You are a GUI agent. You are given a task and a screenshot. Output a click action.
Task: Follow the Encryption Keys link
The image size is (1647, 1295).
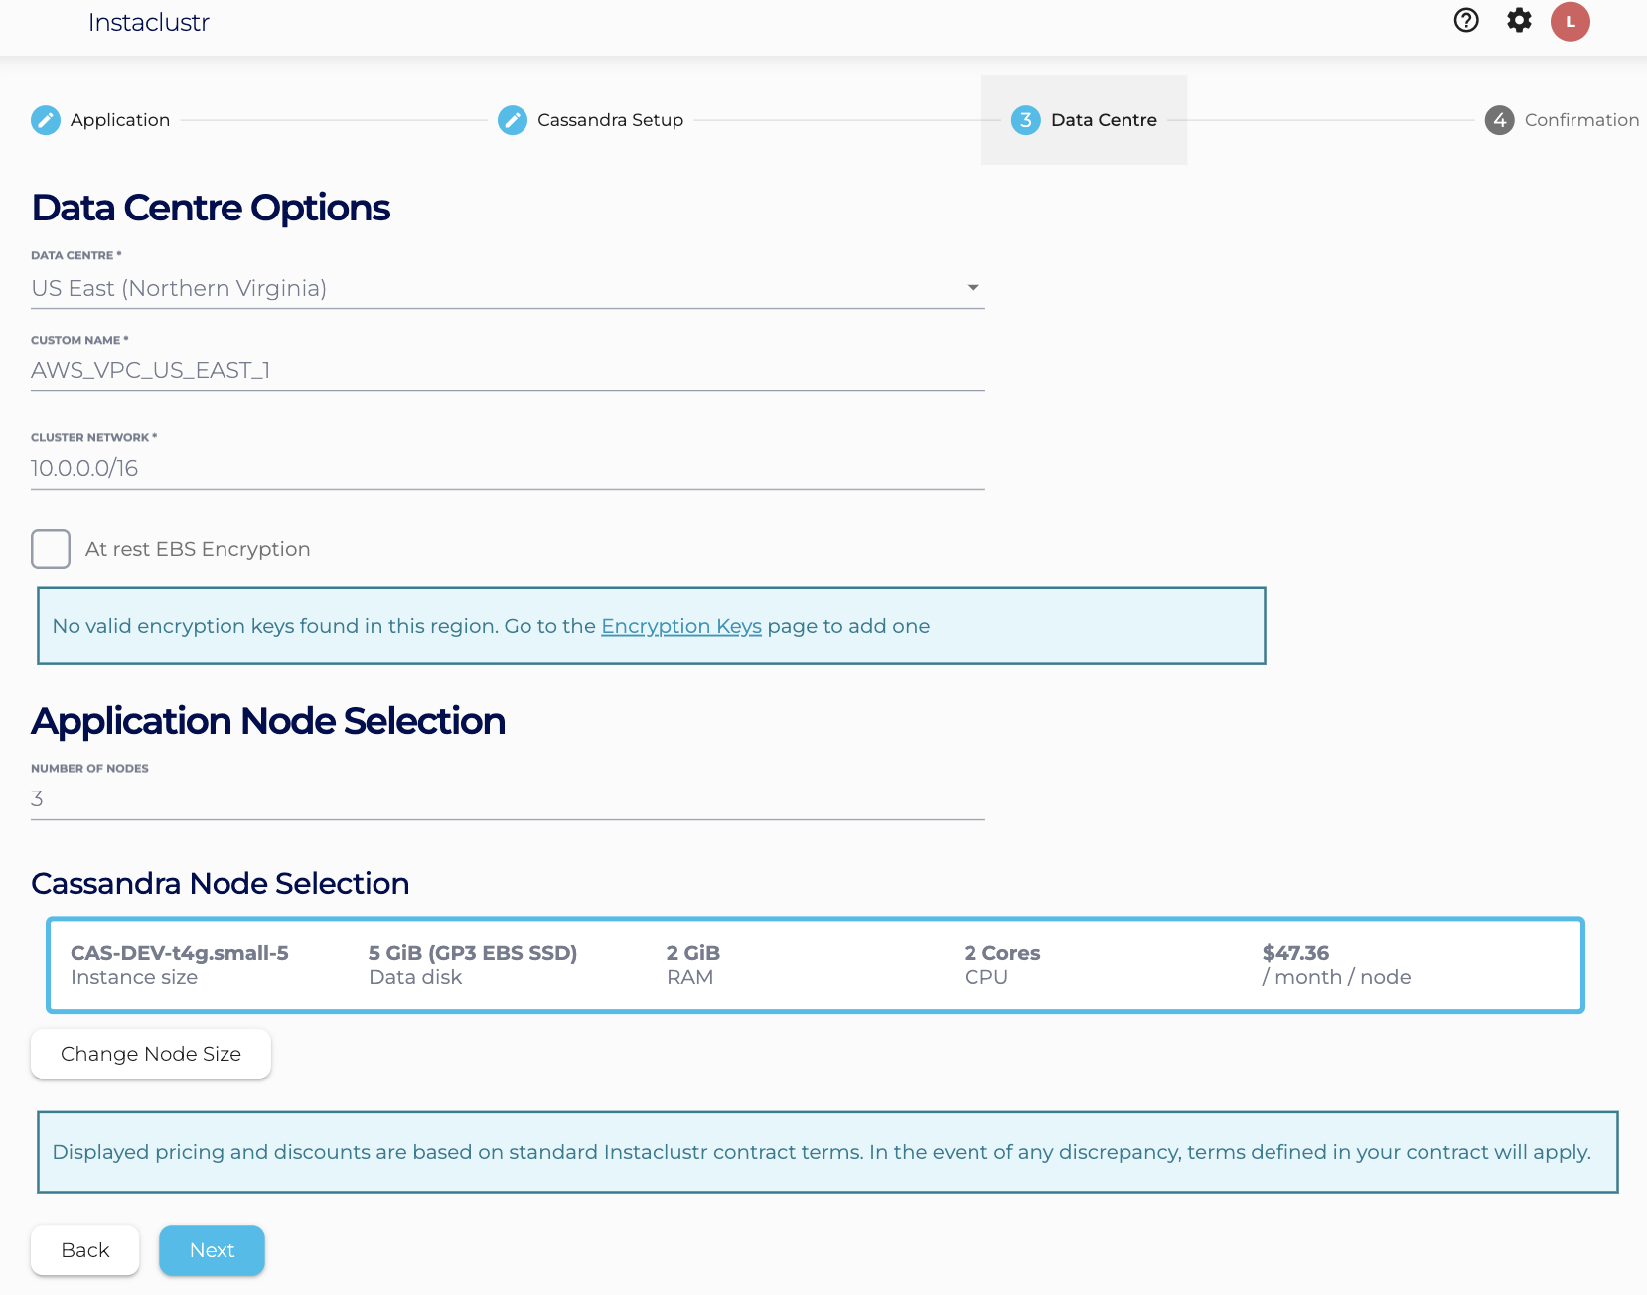tap(680, 626)
